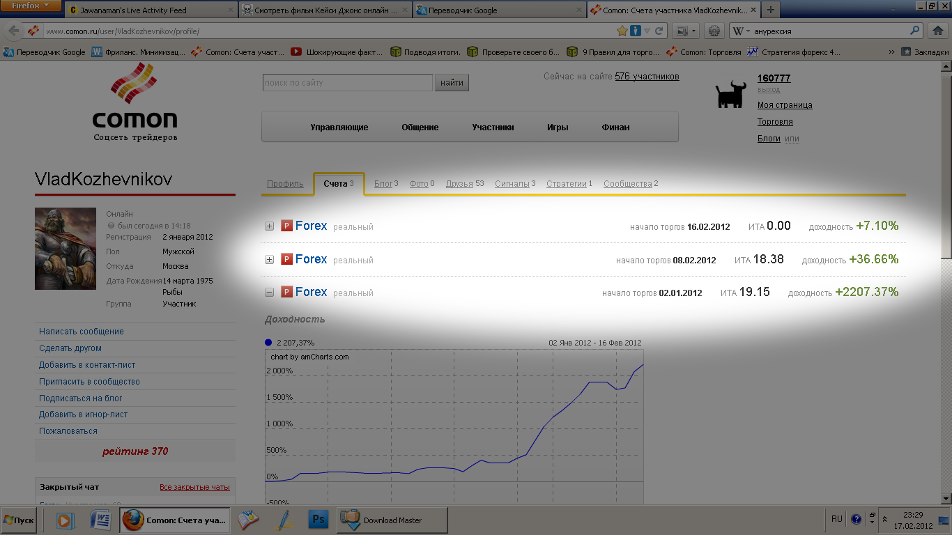
Task: Click the выход logout link
Action: point(769,90)
